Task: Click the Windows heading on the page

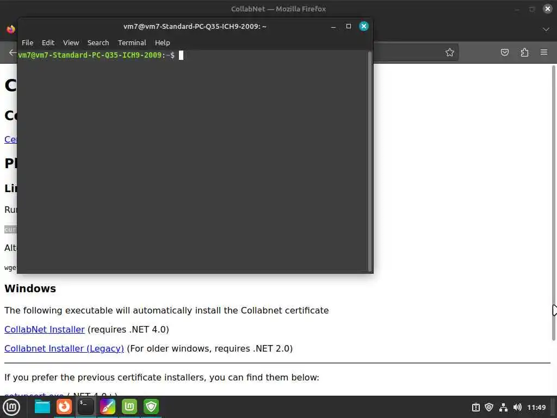Action: 30,288
